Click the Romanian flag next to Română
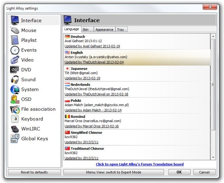Image resolution: width=224 pixels, height=183 pixels. click(x=67, y=116)
